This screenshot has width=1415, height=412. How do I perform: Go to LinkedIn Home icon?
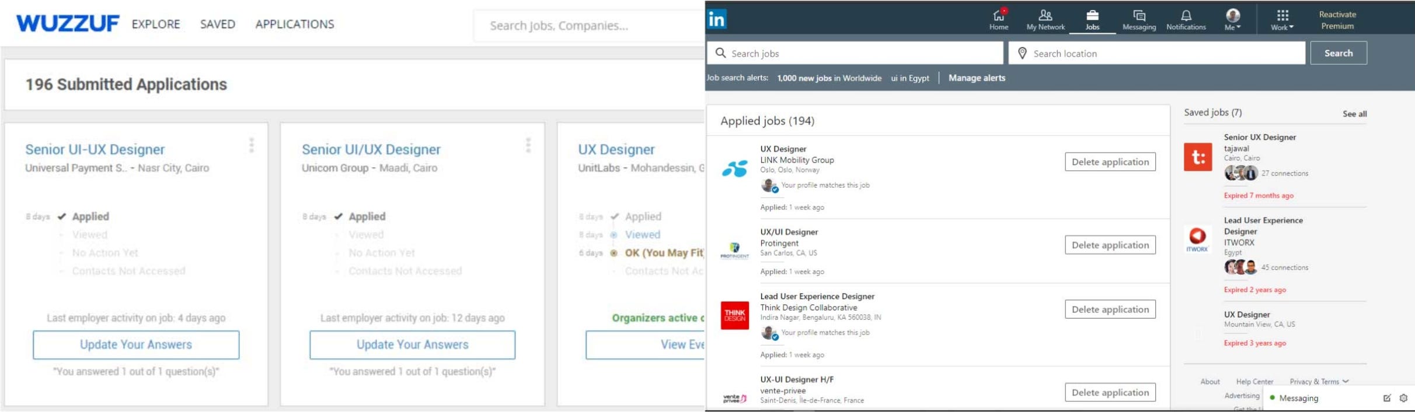pos(998,19)
